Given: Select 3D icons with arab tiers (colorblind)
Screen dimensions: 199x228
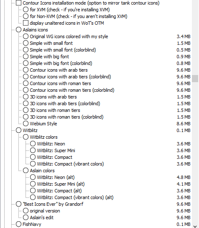Looking at the screenshot, I should tap(26, 104).
